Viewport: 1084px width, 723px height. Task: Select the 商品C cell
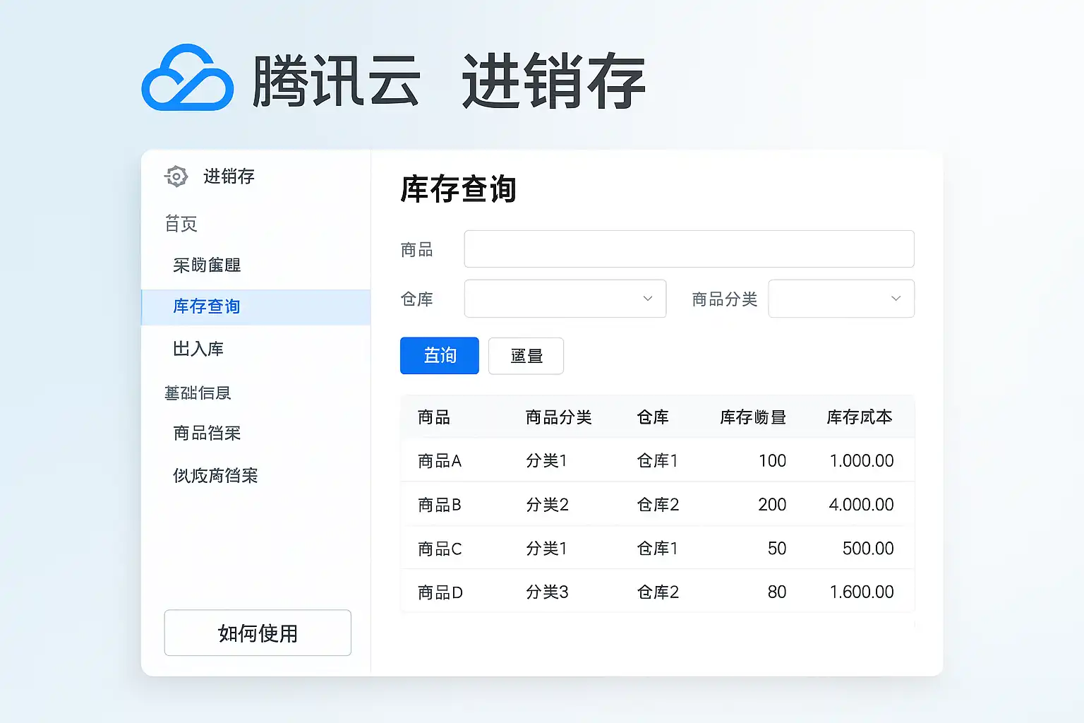(x=440, y=549)
